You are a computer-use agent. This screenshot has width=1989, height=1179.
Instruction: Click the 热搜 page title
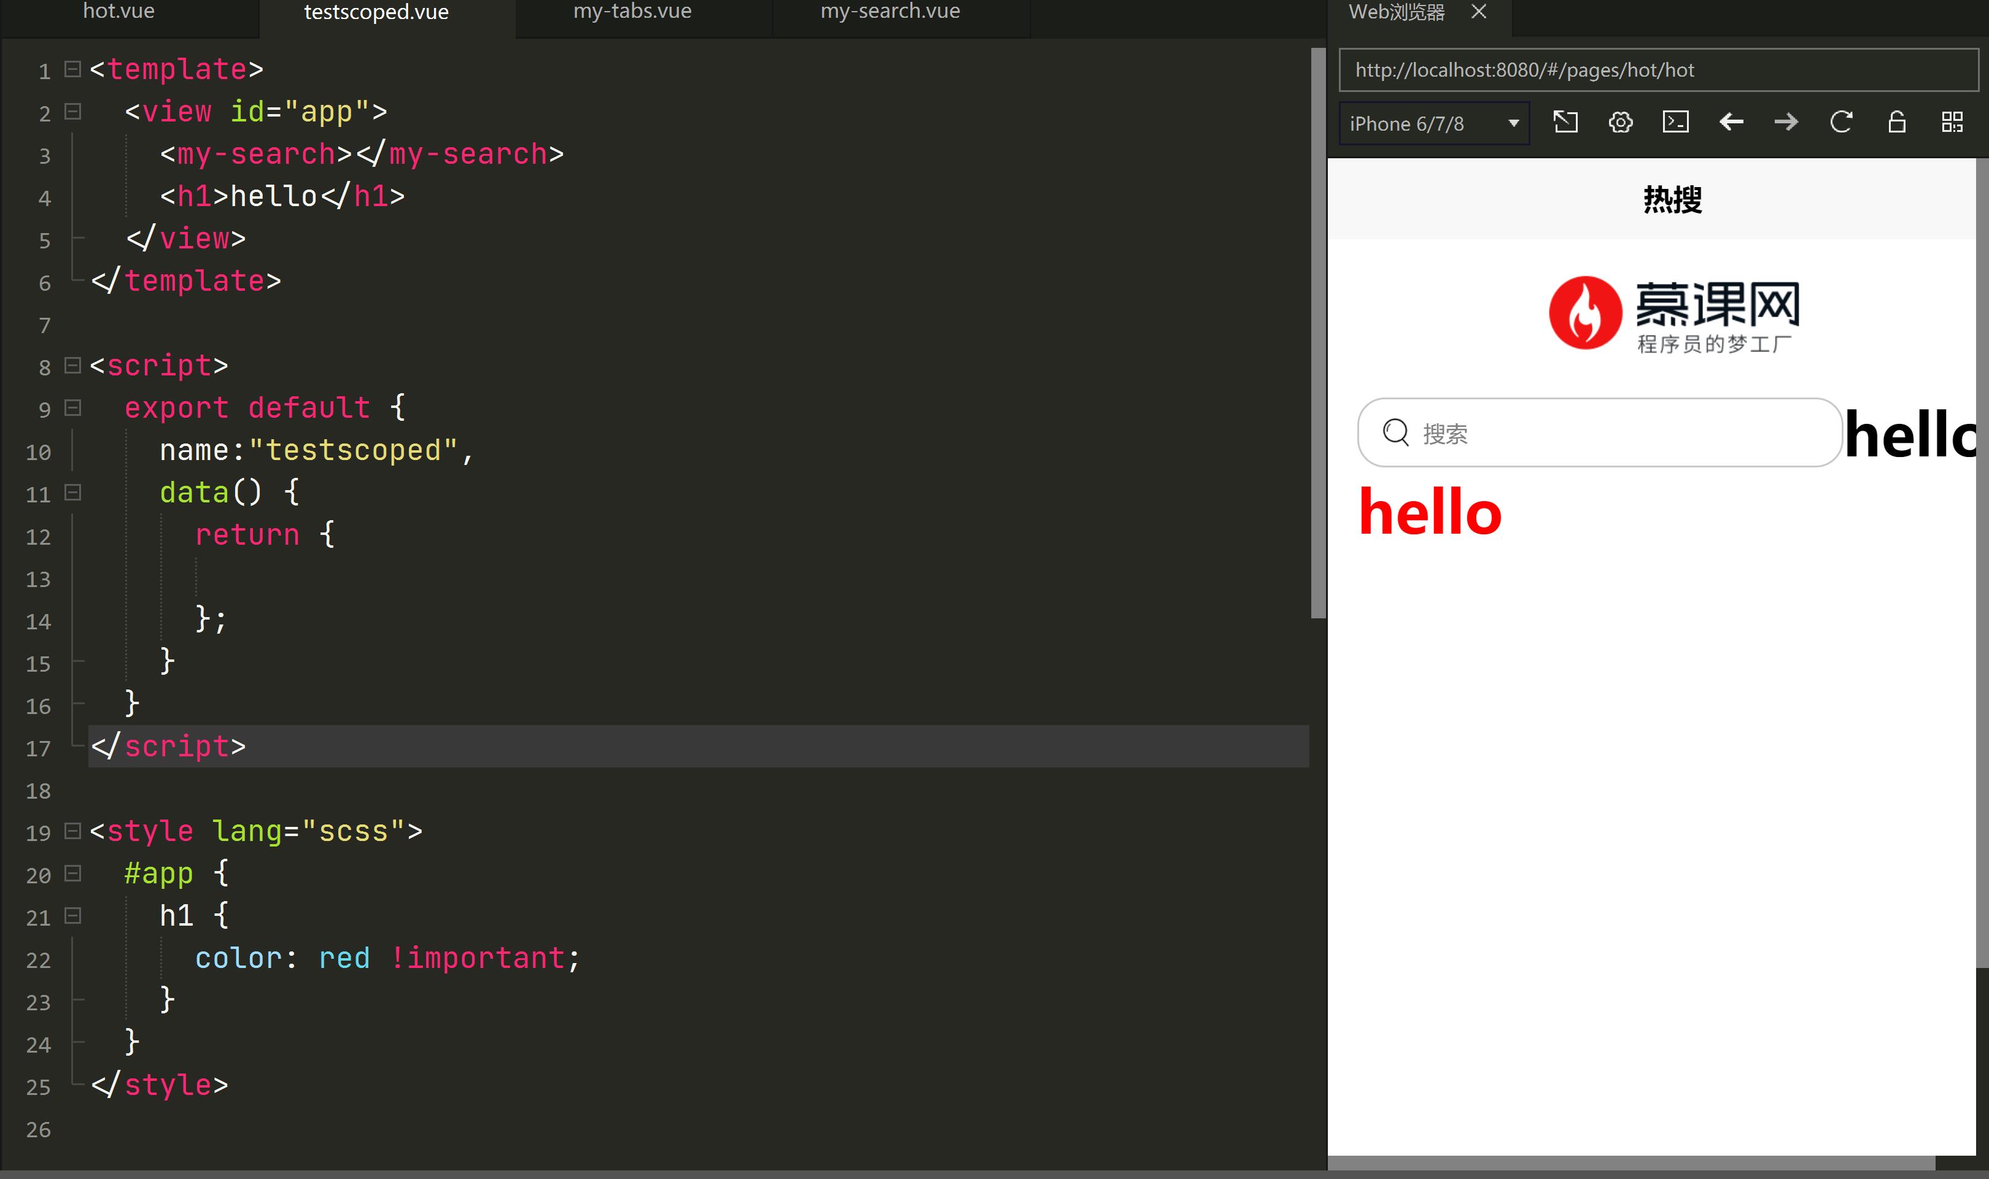1673,199
